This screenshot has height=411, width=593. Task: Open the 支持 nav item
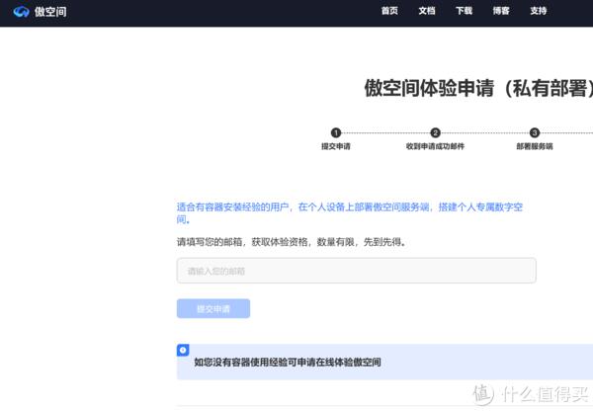coord(539,11)
